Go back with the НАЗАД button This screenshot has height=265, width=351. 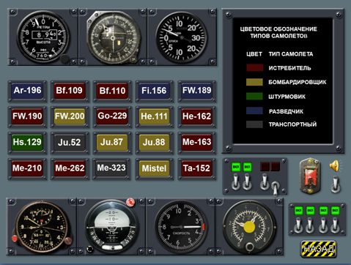319,249
